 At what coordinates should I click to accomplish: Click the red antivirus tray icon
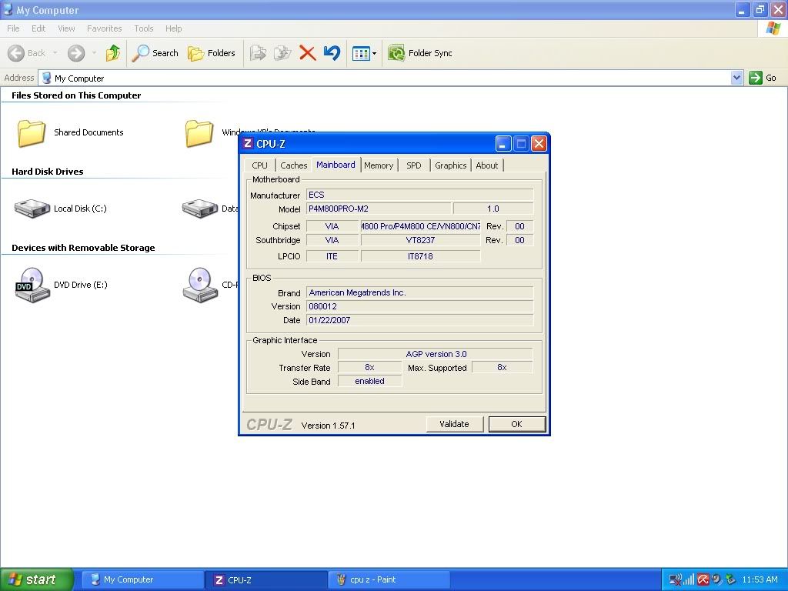[703, 580]
